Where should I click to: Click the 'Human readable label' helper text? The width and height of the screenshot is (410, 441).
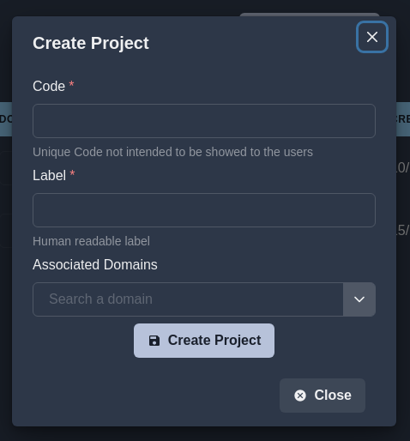click(91, 241)
